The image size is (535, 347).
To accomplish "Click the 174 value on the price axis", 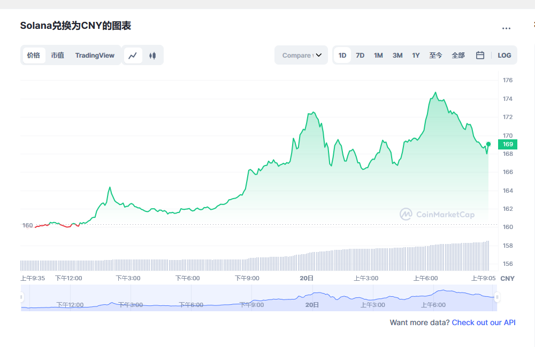I will (x=508, y=99).
